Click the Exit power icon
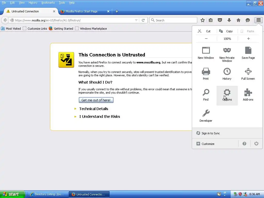Image resolution: width=264 pixels, height=198 pixels. tap(256, 143)
